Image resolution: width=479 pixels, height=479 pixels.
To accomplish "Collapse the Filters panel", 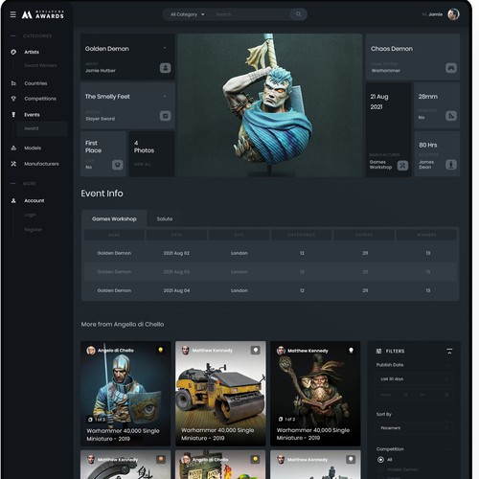I will [449, 352].
